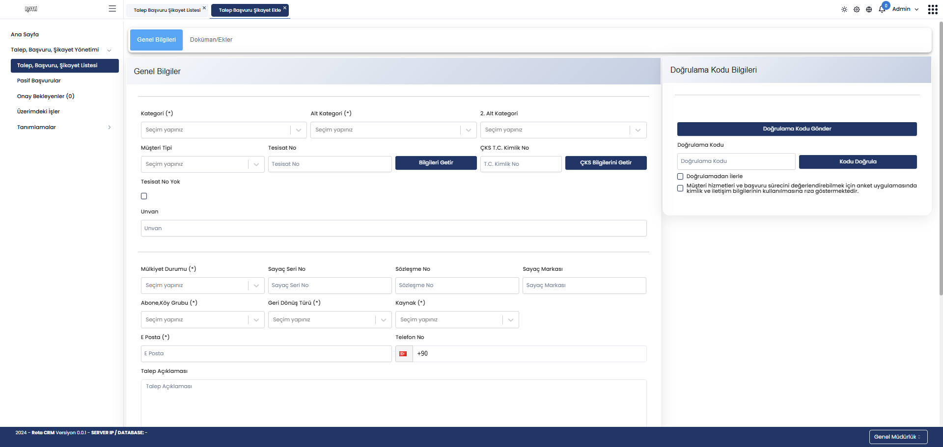Switch to the Doküman/Ekler tab
The image size is (943, 447).
coord(211,40)
